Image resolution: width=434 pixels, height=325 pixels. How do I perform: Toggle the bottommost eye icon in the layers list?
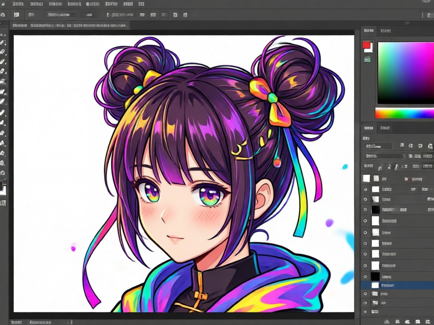(365, 311)
